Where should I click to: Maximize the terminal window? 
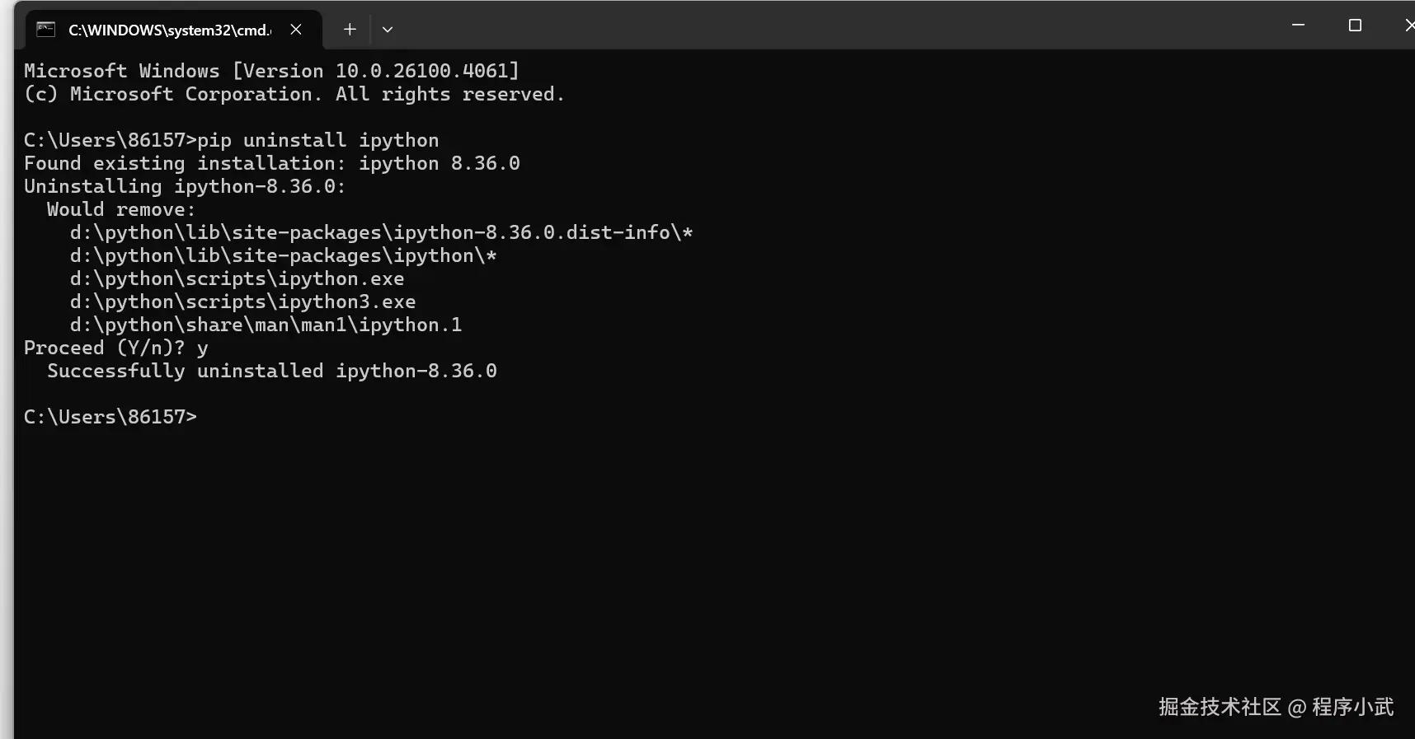pos(1355,26)
